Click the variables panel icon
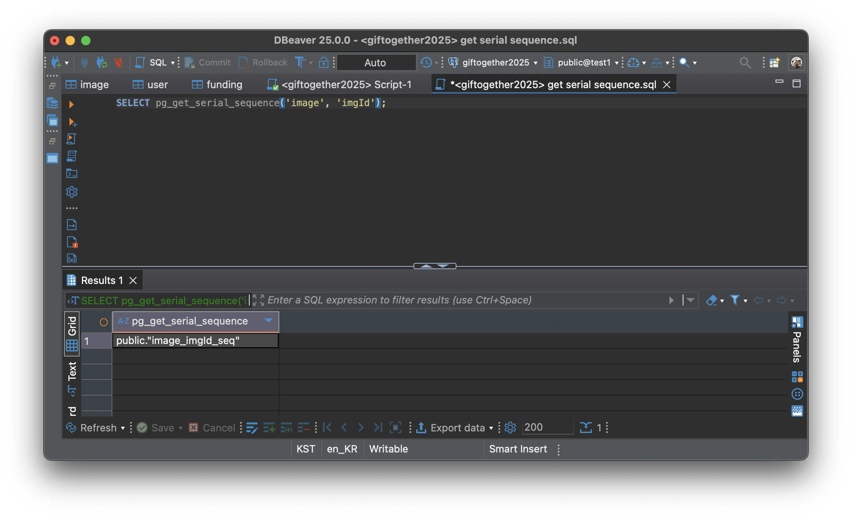This screenshot has height=518, width=852. pyautogui.click(x=72, y=259)
